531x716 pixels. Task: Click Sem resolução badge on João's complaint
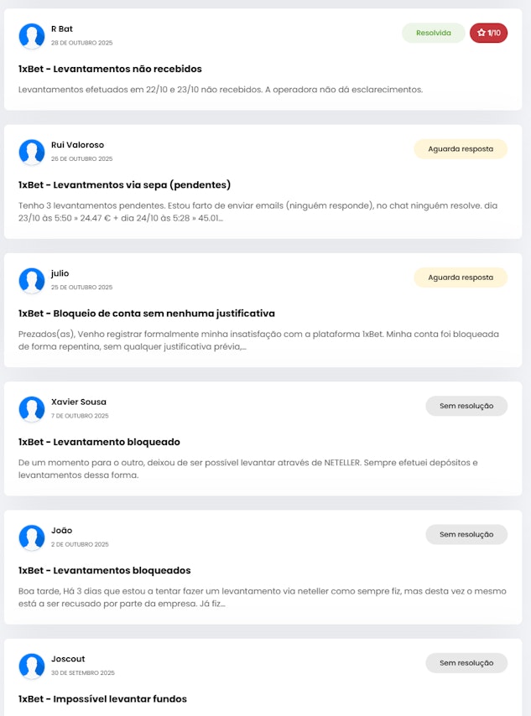[466, 534]
